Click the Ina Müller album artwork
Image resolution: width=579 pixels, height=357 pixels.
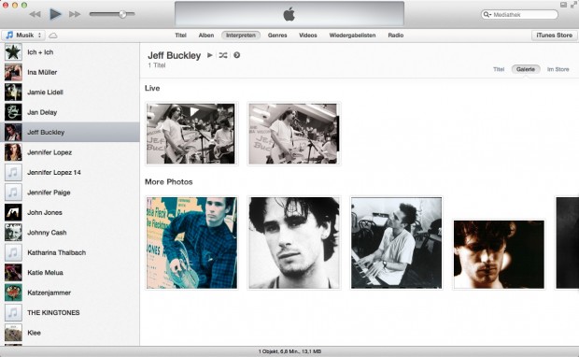tap(13, 72)
